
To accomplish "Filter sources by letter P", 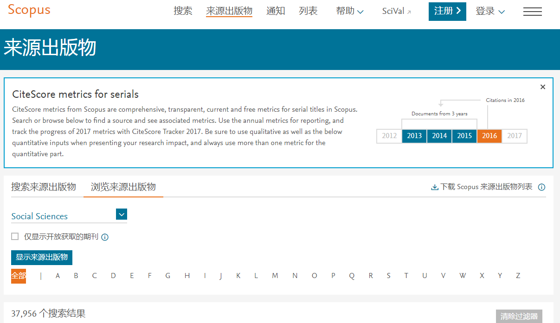I will point(333,276).
